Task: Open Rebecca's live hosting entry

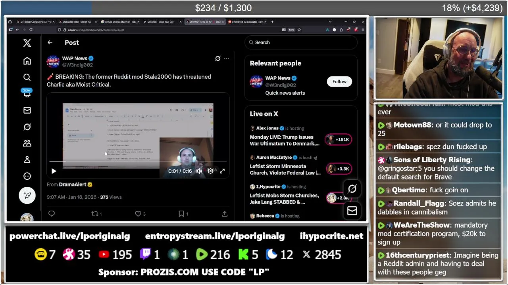Action: tap(275, 216)
